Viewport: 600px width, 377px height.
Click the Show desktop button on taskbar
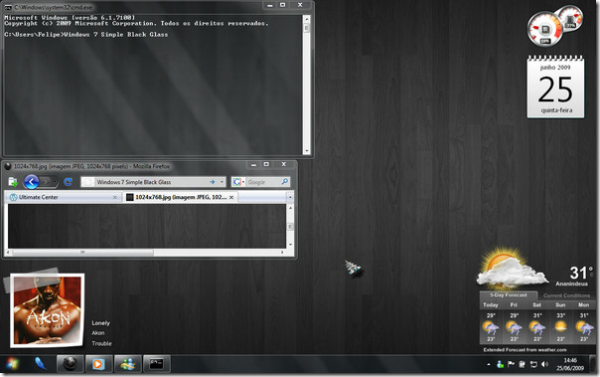point(593,364)
